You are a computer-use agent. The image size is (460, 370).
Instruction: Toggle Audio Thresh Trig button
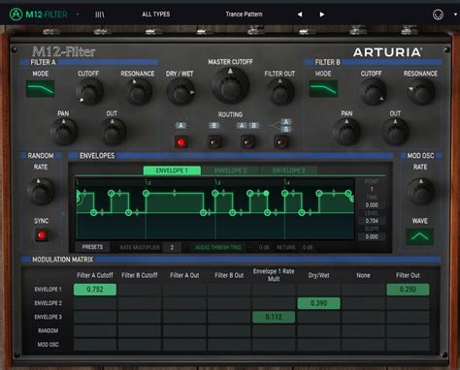(218, 247)
